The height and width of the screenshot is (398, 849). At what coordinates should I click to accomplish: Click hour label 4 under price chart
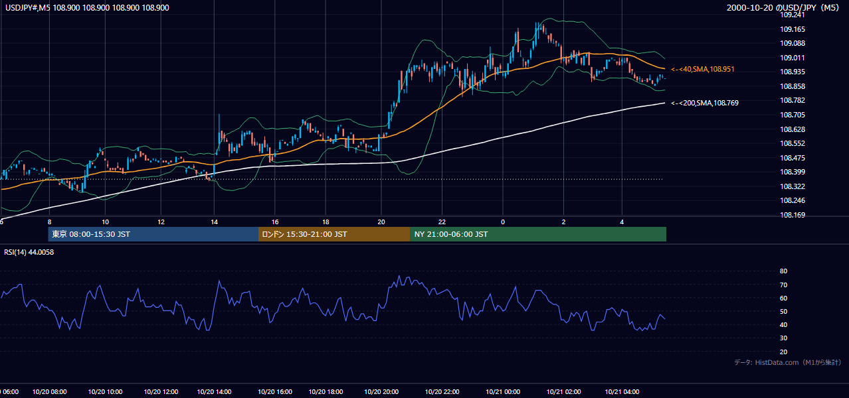point(622,222)
